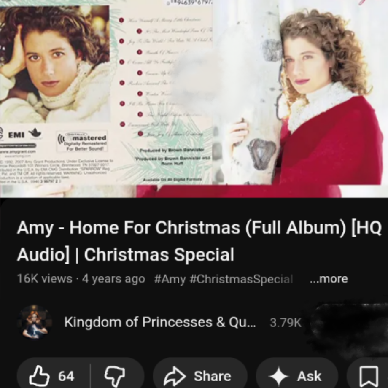388x388 pixels.
Task: Click the 3.79K subscriber count
Action: (x=286, y=323)
